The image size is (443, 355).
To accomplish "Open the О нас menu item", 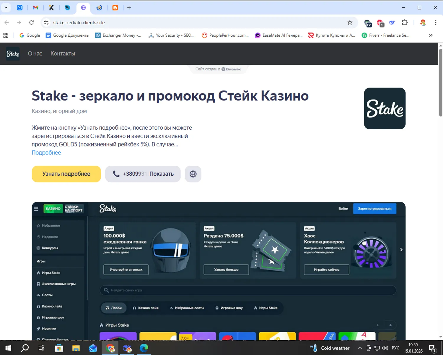I will [35, 54].
